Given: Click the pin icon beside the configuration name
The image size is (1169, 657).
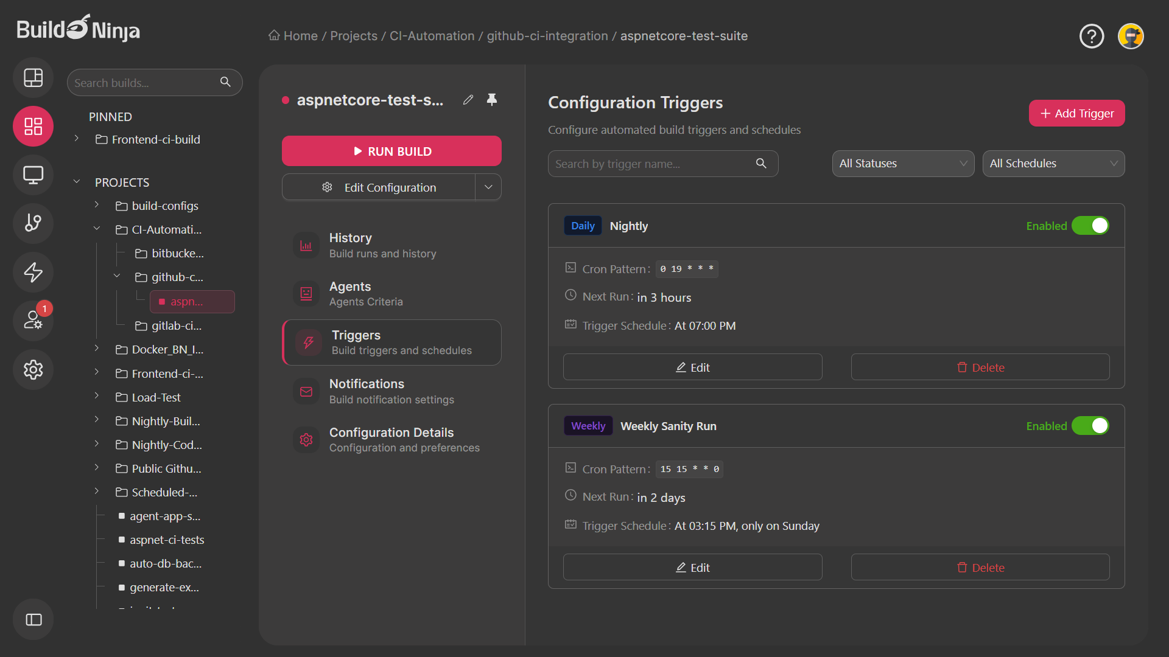Looking at the screenshot, I should pyautogui.click(x=492, y=100).
